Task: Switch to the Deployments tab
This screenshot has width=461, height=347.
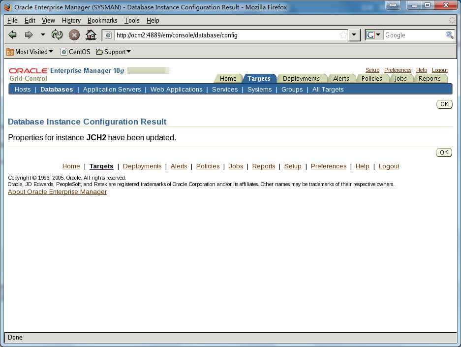Action: tap(301, 79)
